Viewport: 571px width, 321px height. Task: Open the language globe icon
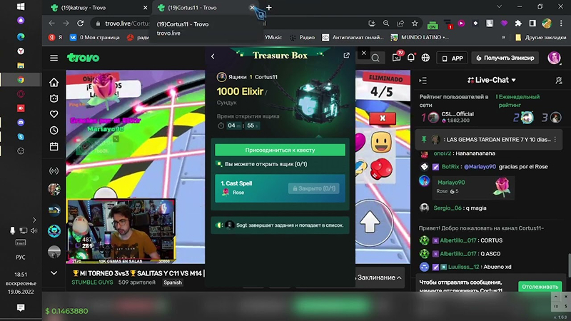[x=425, y=58]
